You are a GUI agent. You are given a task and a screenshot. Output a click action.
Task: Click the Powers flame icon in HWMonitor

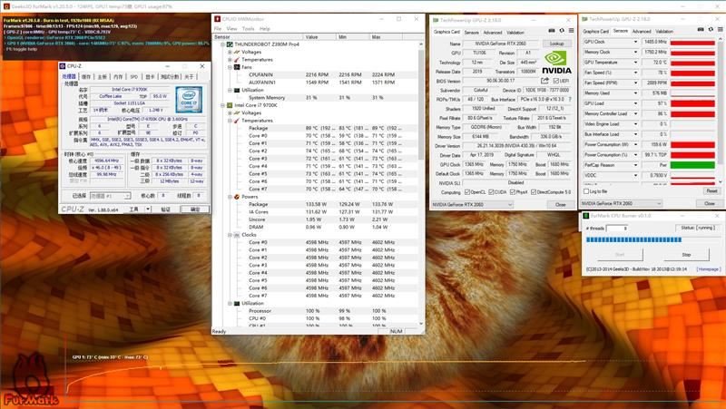(237, 197)
